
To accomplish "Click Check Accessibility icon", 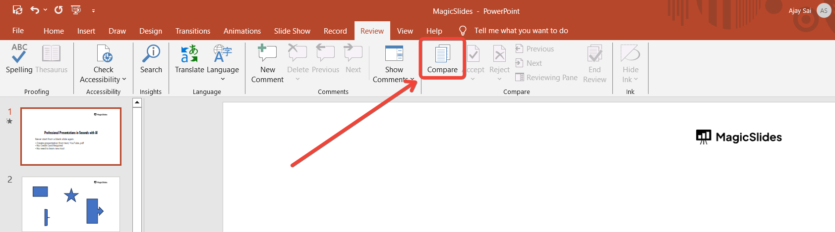I will point(104,53).
